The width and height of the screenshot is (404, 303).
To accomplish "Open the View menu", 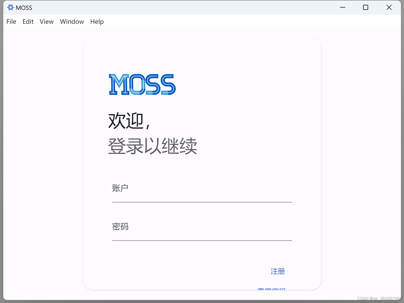I will point(46,22).
